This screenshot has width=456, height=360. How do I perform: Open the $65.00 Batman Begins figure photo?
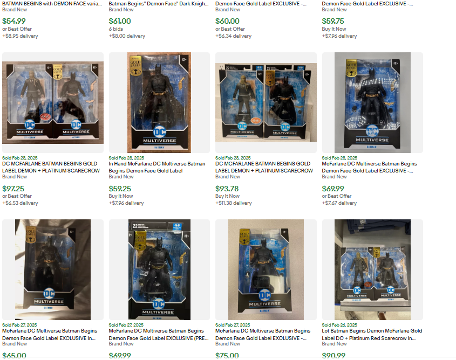click(53, 269)
